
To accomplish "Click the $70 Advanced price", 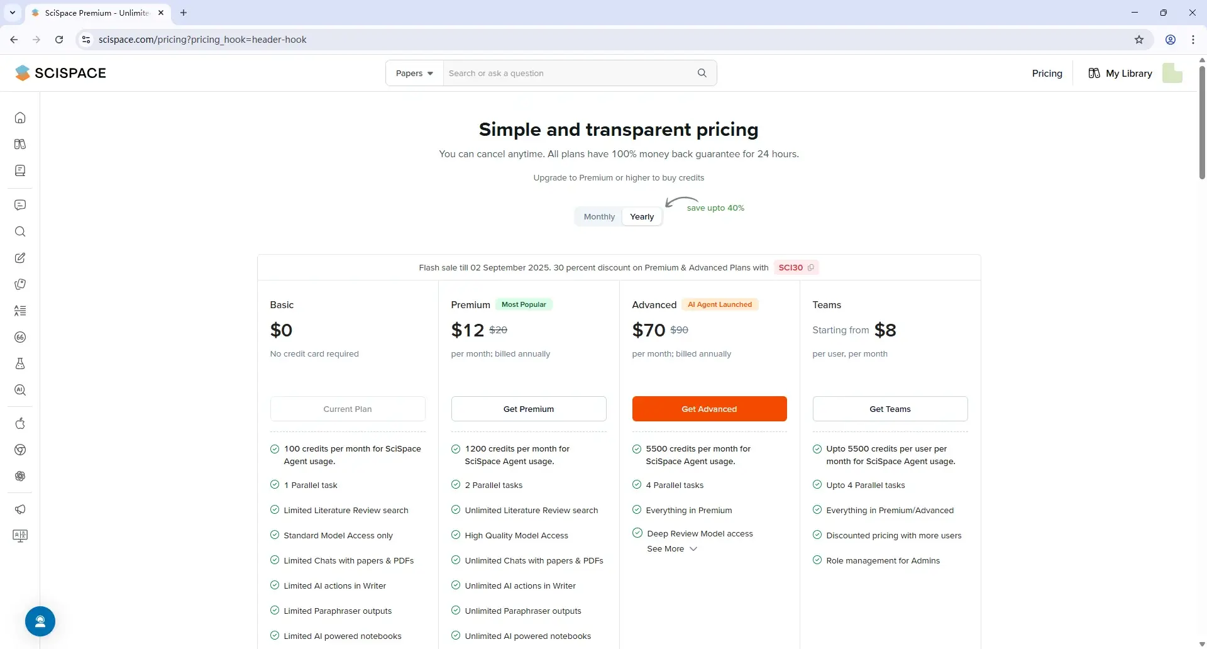I will click(x=649, y=330).
